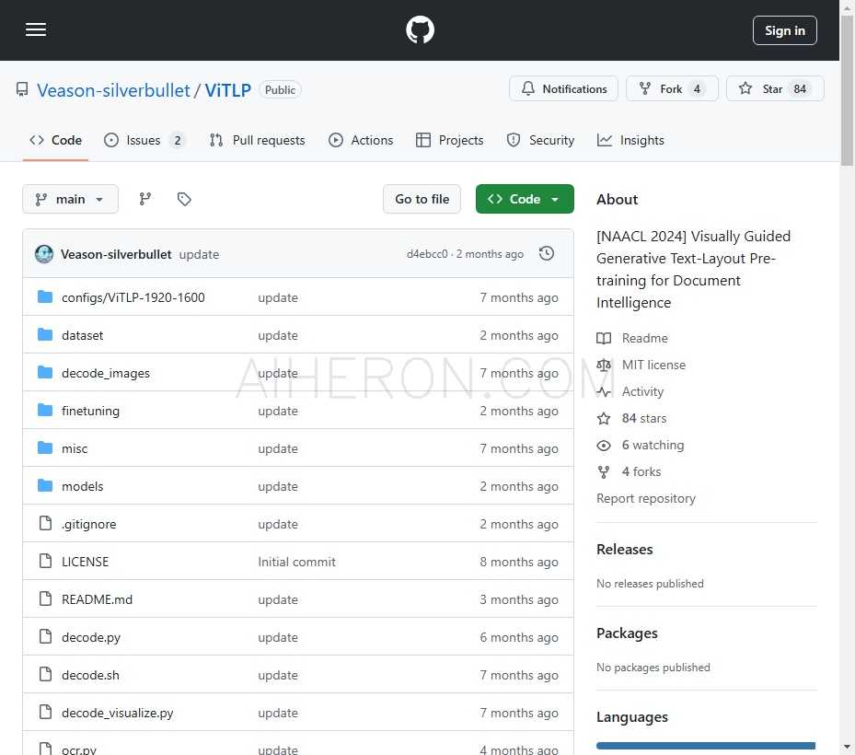The height and width of the screenshot is (755, 855).
Task: View tags via the tag icon
Action: click(x=184, y=199)
